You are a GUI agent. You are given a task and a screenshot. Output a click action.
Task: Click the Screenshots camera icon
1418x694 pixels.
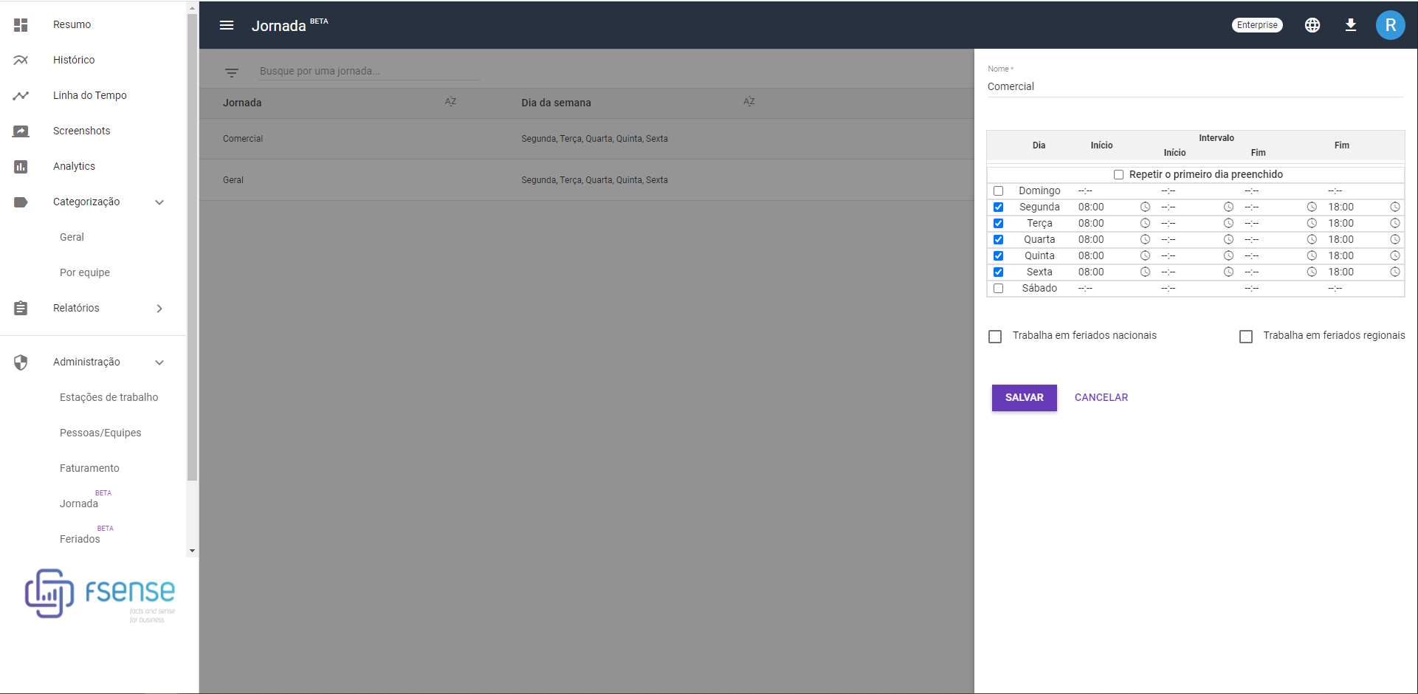(21, 131)
